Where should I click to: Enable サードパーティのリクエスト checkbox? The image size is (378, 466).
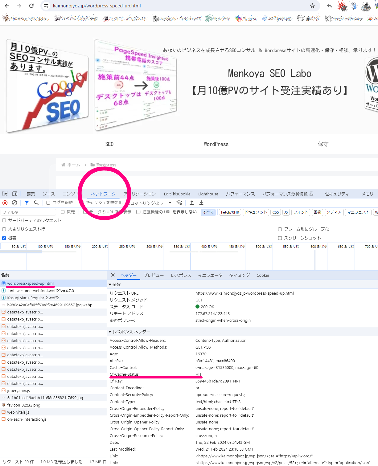pyautogui.click(x=4, y=220)
